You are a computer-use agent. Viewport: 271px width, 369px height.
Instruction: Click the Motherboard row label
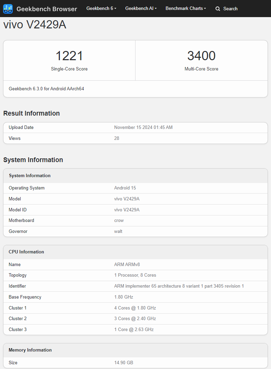(22, 221)
